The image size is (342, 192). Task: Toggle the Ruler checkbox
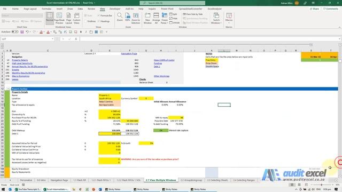88,15
